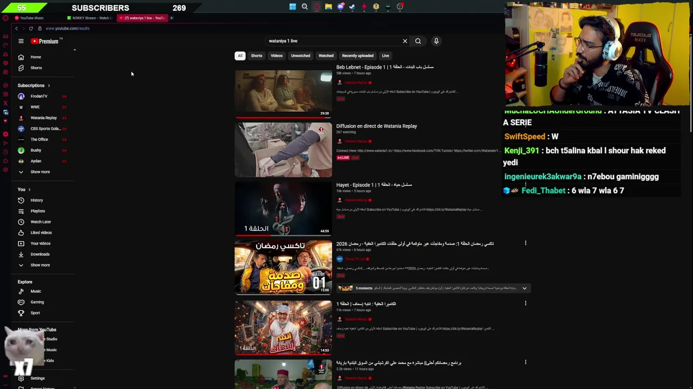Expand the 5 moments chapter dropdown

click(x=524, y=288)
